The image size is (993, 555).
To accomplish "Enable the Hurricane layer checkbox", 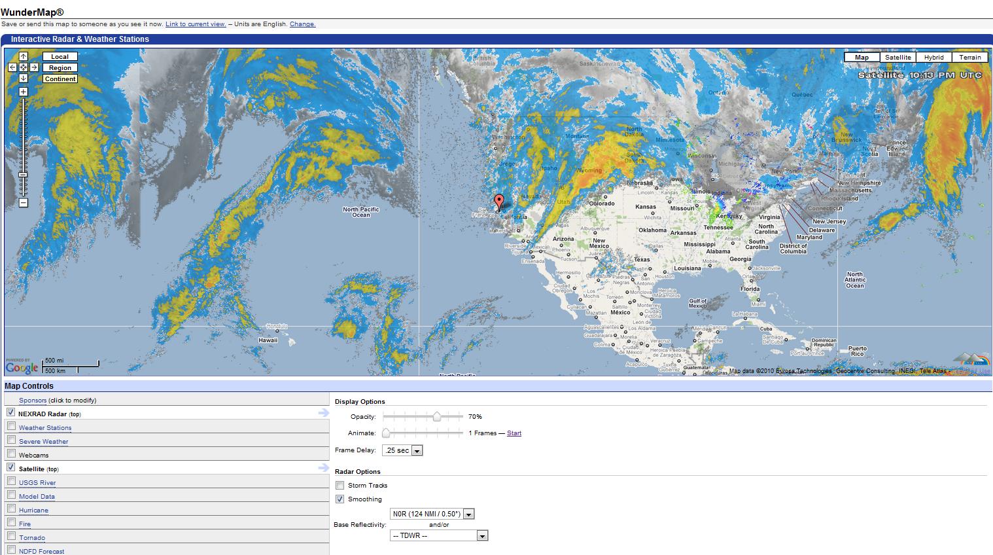I will (x=11, y=509).
